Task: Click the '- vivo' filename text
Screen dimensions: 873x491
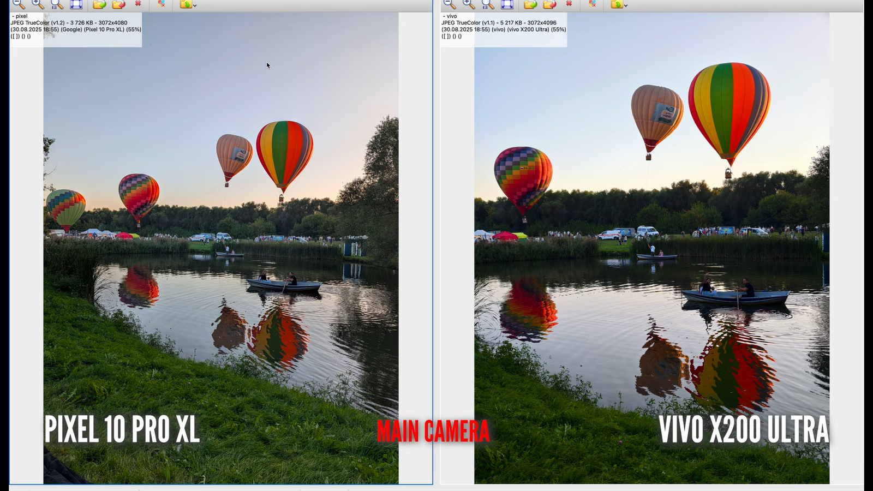Action: coord(450,16)
